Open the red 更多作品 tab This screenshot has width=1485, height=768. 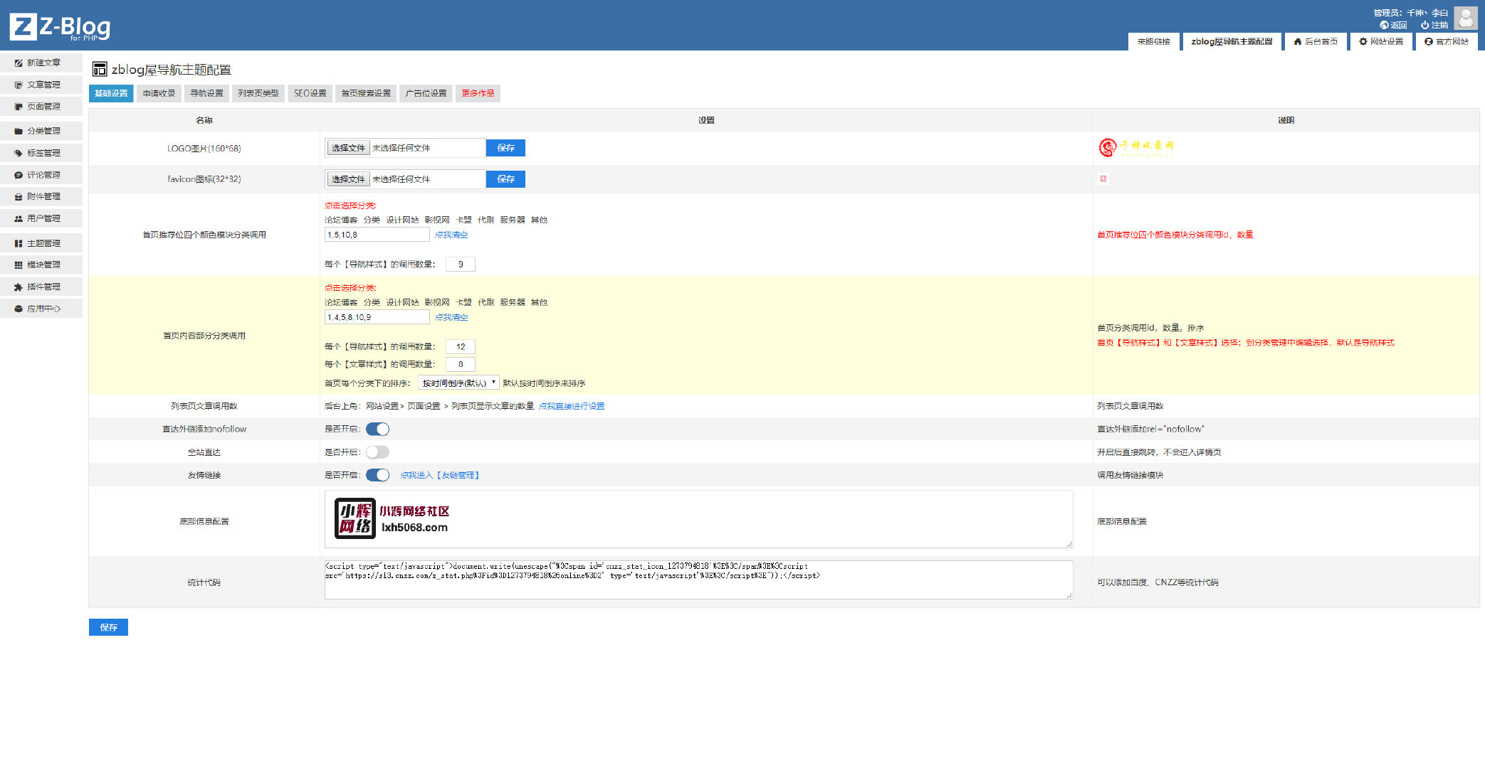click(478, 93)
